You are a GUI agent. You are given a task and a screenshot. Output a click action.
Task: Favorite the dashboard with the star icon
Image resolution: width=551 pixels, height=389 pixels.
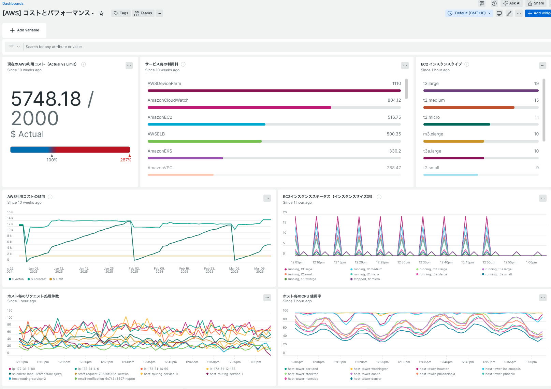(x=101, y=14)
